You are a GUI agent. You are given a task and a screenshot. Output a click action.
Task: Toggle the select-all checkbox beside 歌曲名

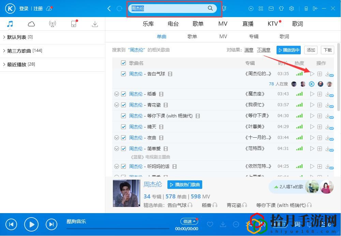[123, 63]
